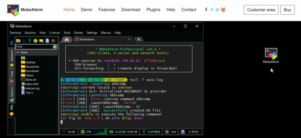Click the Debian srv36 status bar entry
Viewport: 301px width, 138px height.
click(x=69, y=132)
